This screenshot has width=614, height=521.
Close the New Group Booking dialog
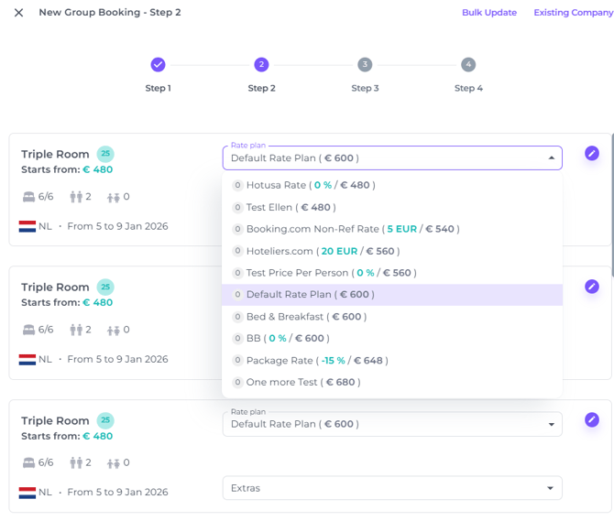coord(19,13)
